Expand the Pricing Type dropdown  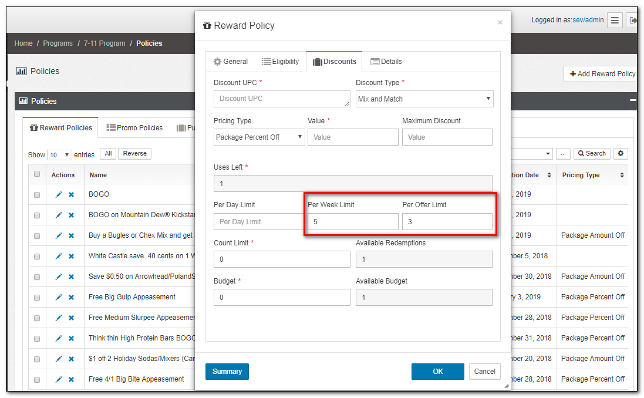[259, 137]
